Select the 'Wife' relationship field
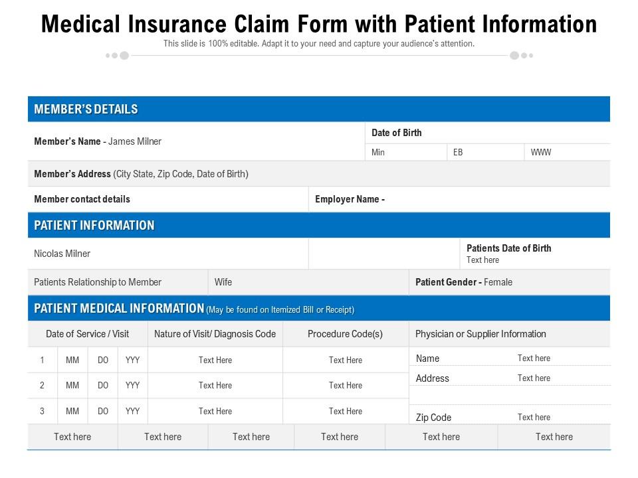 223,282
